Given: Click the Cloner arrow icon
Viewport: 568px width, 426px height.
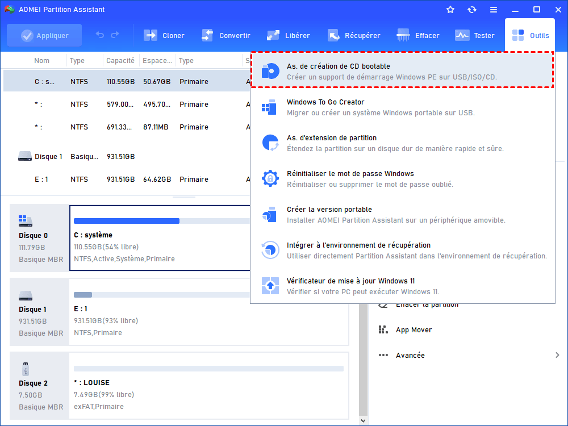Looking at the screenshot, I should (151, 35).
